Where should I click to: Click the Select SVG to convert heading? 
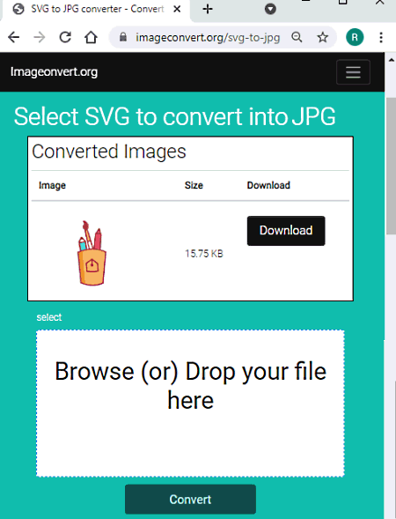pyautogui.click(x=174, y=116)
